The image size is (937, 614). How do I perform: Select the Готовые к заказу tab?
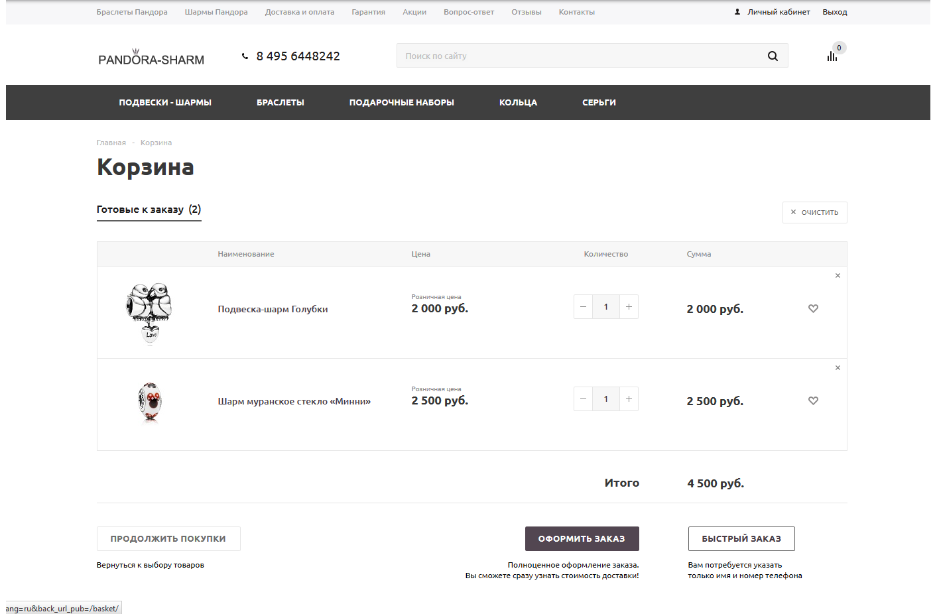149,210
